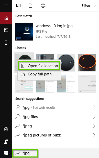Open the Notebook sidebar icon

pos(6,30)
